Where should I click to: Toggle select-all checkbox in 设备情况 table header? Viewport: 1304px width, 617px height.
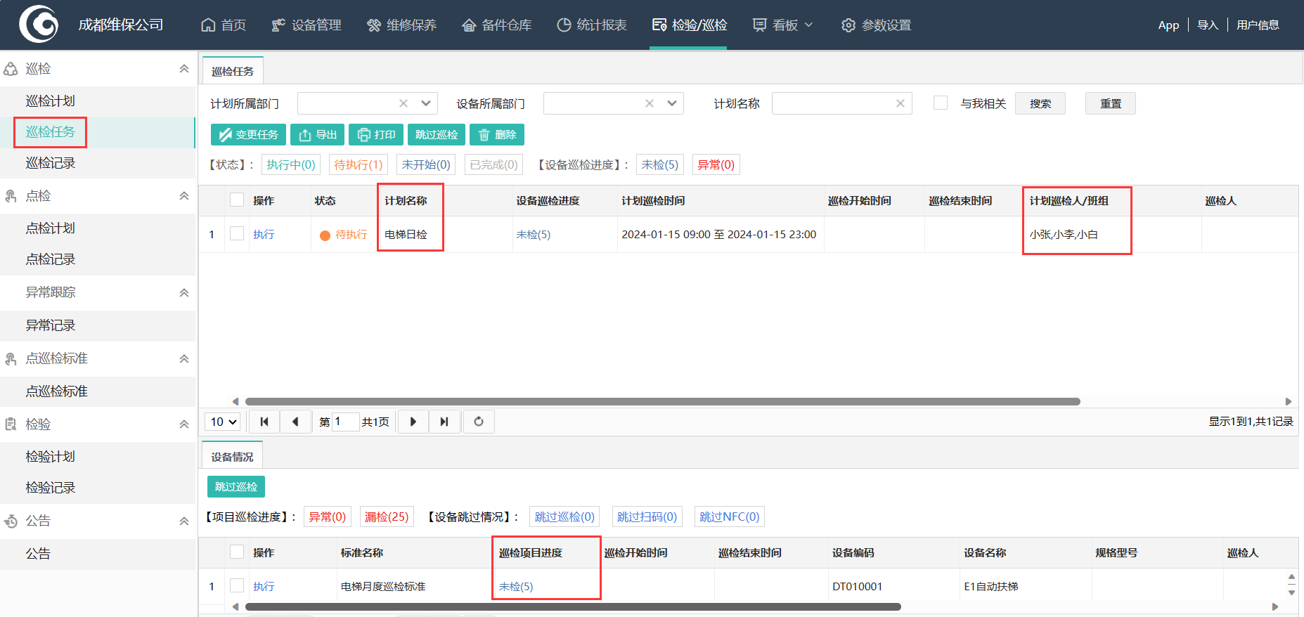click(x=237, y=552)
